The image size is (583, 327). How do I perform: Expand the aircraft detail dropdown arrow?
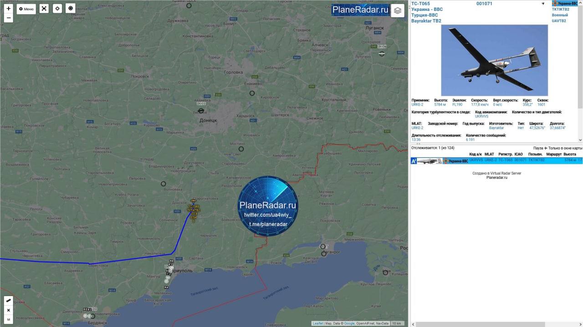pyautogui.click(x=542, y=4)
